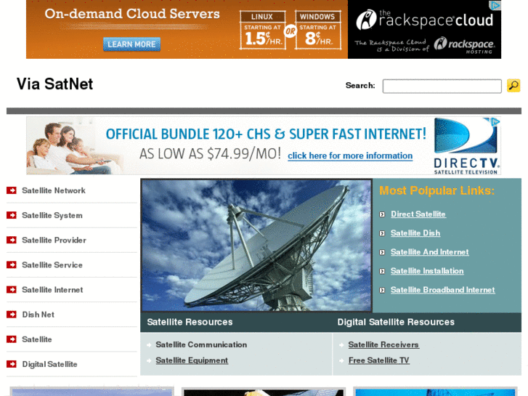The height and width of the screenshot is (396, 528).
Task: Open Satellite Broadband Internet link
Action: point(443,289)
